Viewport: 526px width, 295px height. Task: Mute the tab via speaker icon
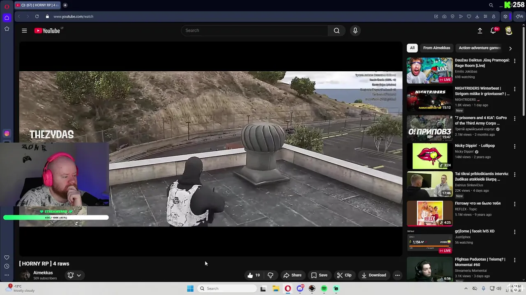23,5
